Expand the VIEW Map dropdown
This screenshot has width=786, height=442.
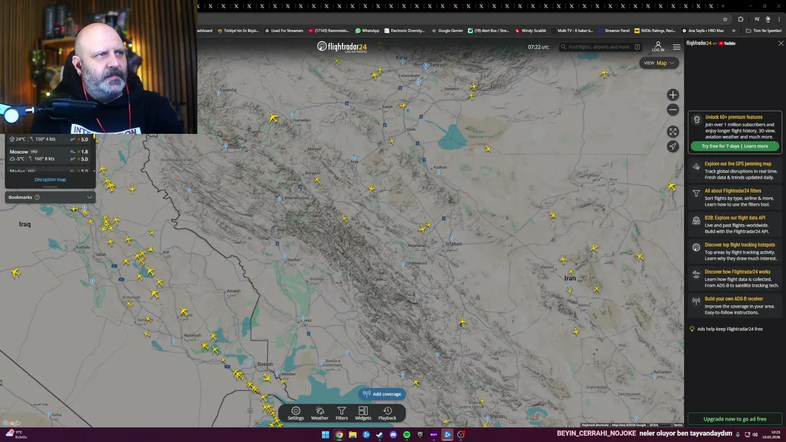pos(659,63)
